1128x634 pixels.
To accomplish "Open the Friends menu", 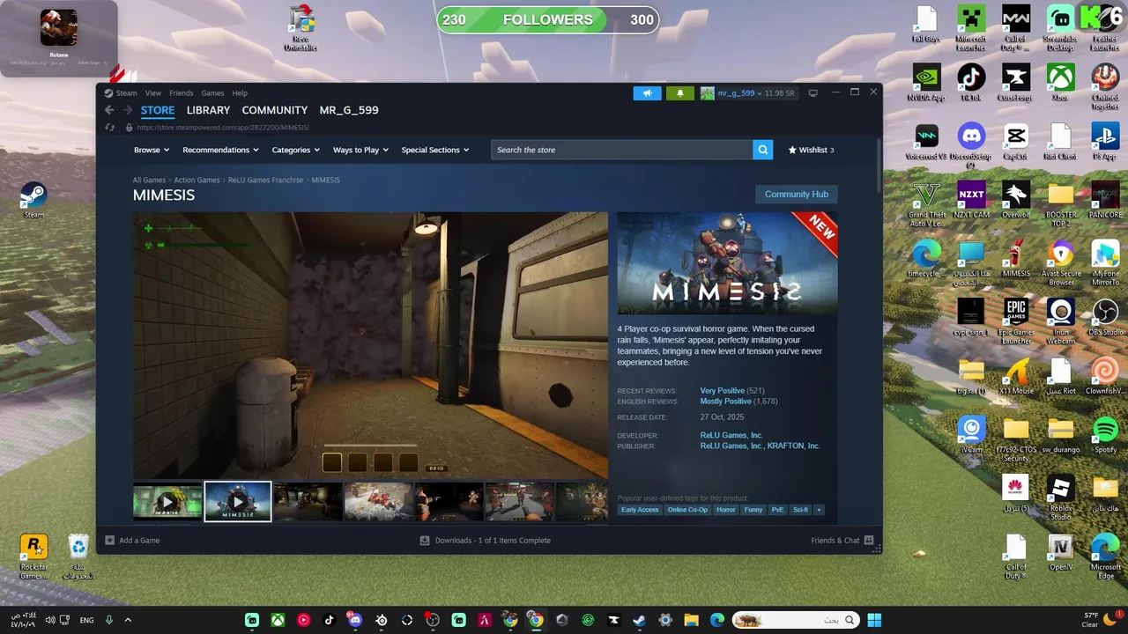I will tap(182, 92).
